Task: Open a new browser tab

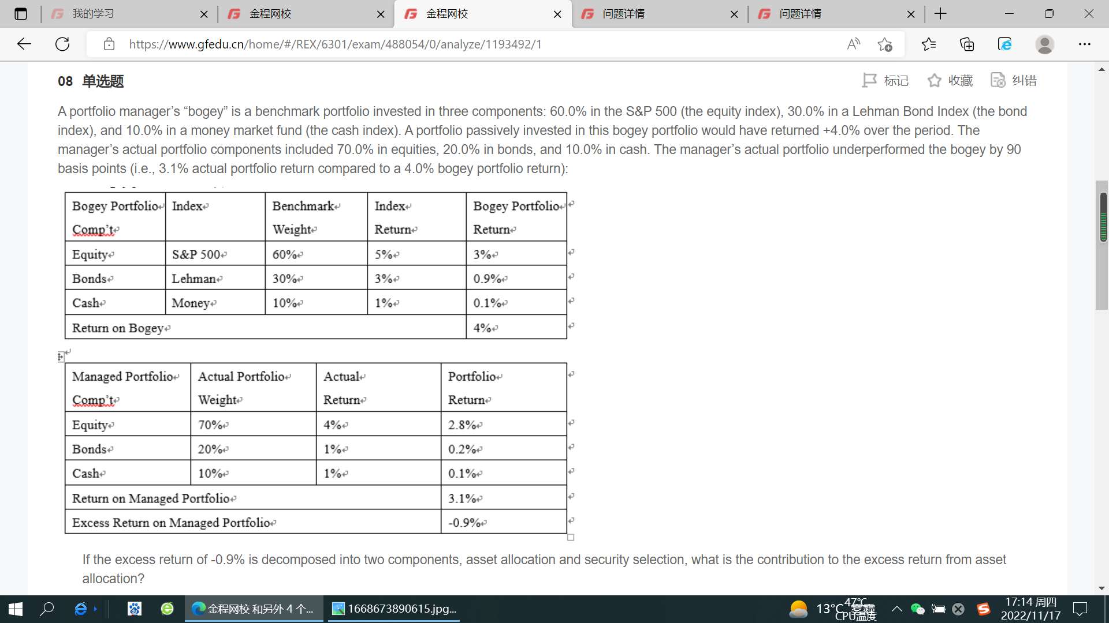Action: tap(940, 14)
